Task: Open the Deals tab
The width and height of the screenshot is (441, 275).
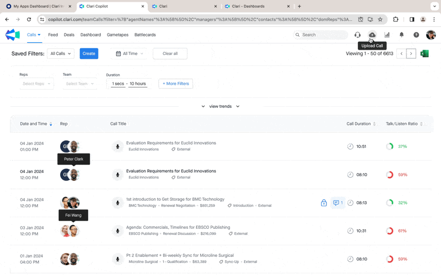Action: point(69,35)
